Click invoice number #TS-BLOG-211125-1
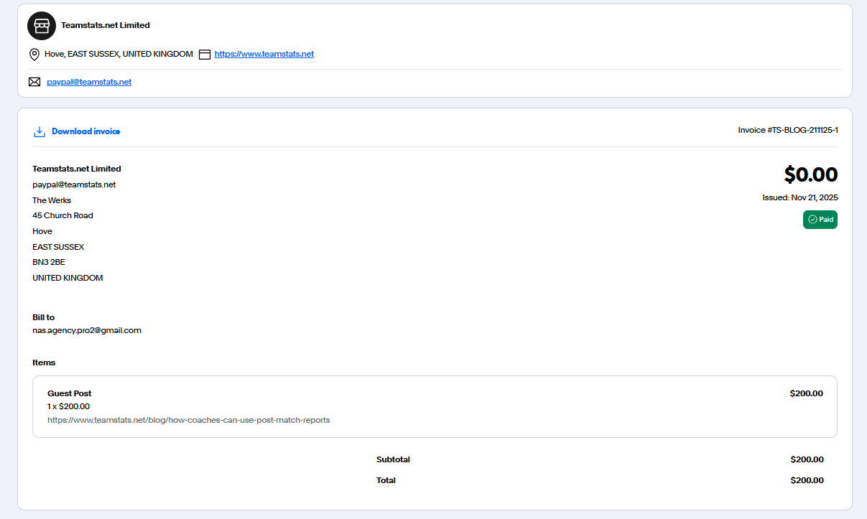The width and height of the screenshot is (867, 519). [788, 130]
